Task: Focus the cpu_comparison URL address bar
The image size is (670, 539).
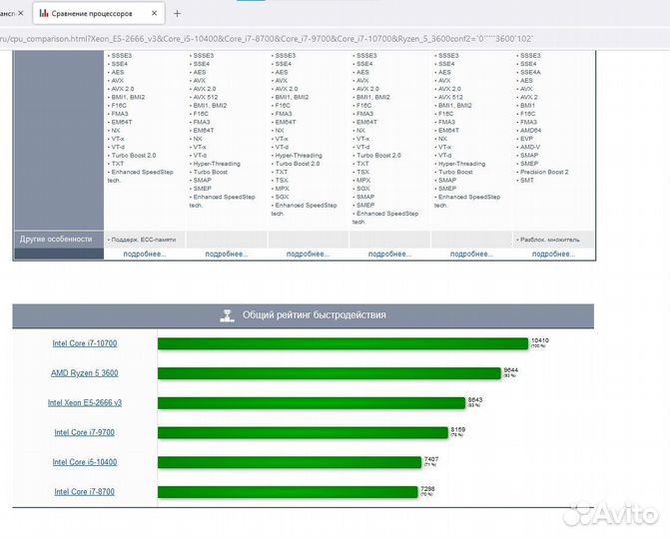Action: click(x=300, y=38)
